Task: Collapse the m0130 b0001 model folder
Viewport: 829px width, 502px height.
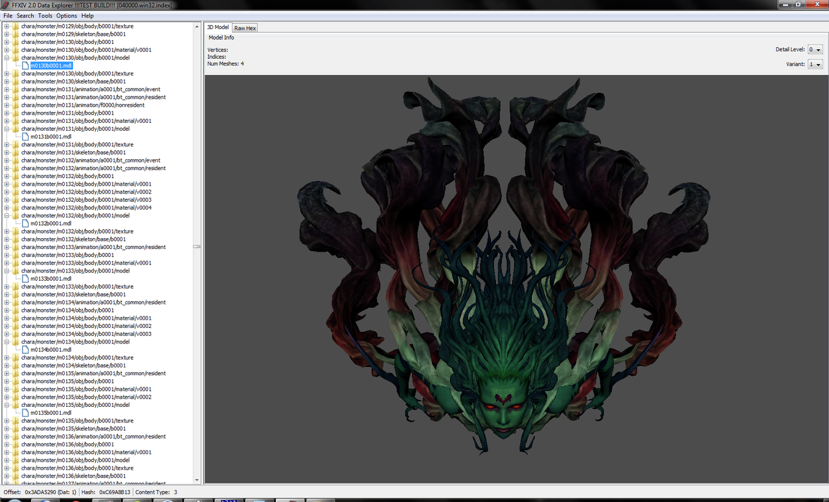Action: (6, 58)
